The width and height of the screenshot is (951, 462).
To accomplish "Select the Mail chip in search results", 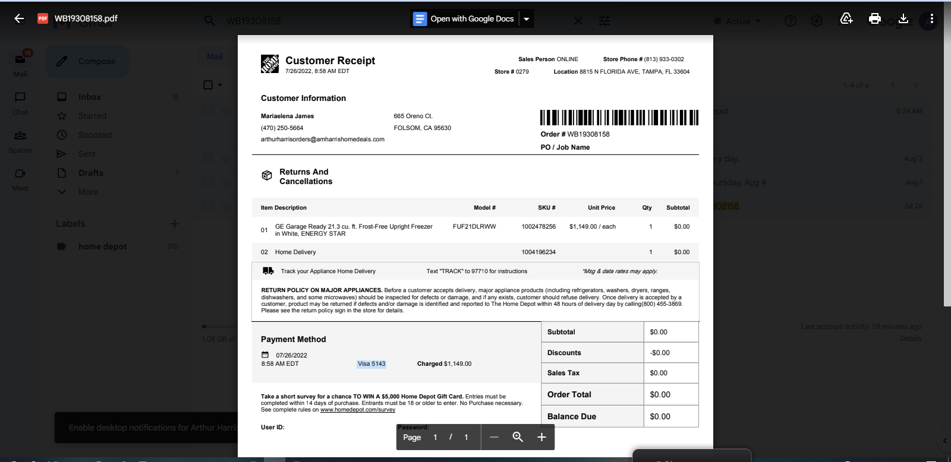I will point(215,56).
